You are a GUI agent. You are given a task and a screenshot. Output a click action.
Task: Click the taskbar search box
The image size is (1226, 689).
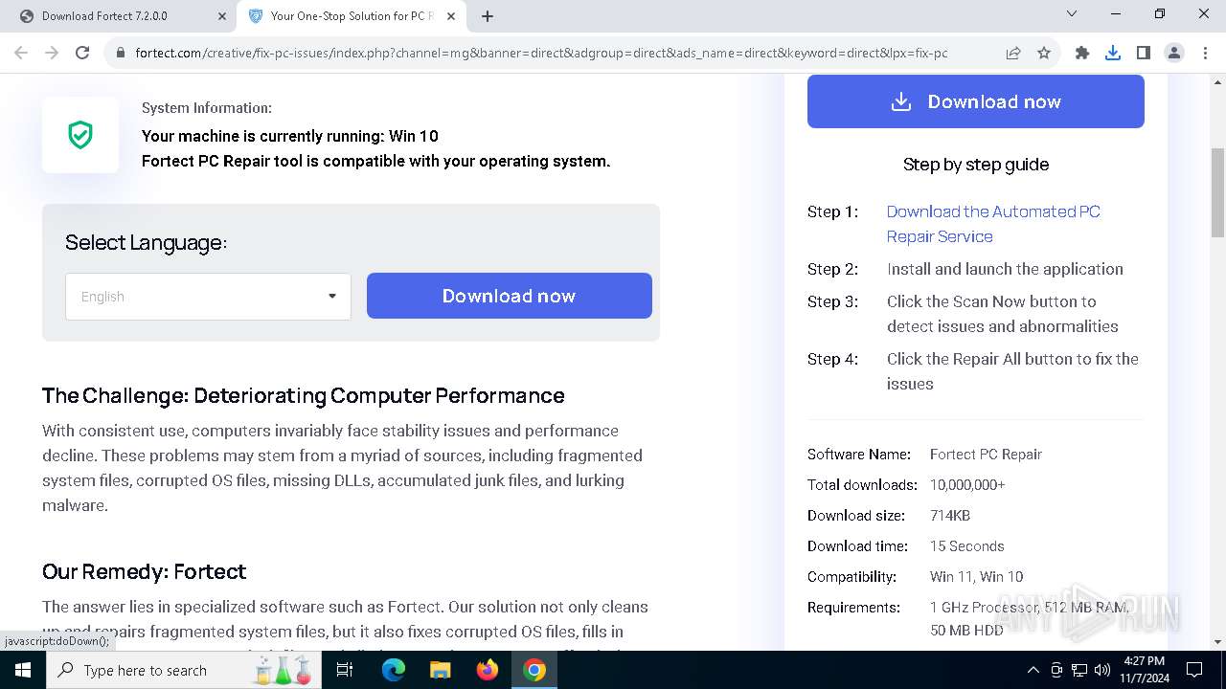click(184, 670)
